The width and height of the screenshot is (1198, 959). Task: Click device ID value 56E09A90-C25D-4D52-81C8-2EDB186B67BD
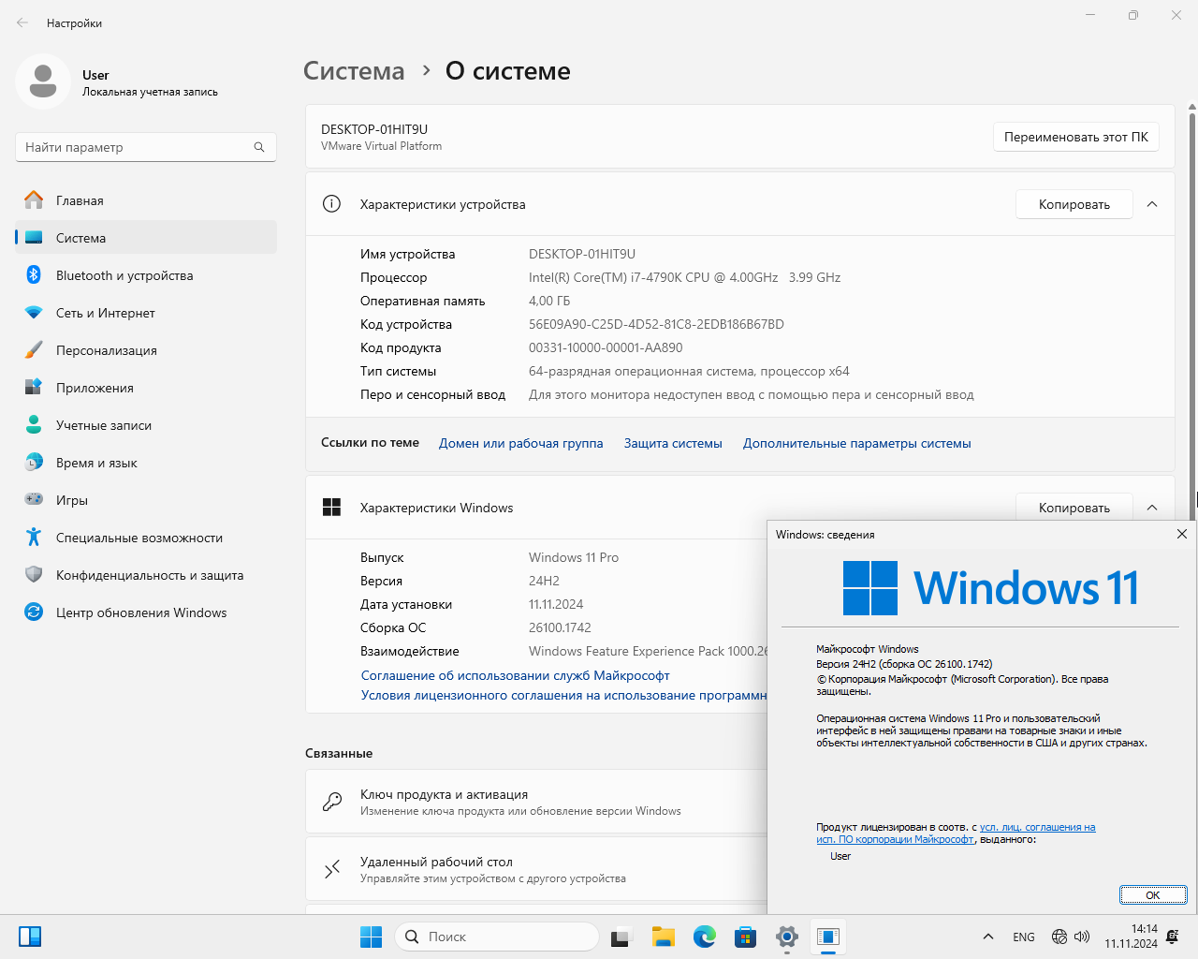(x=656, y=324)
